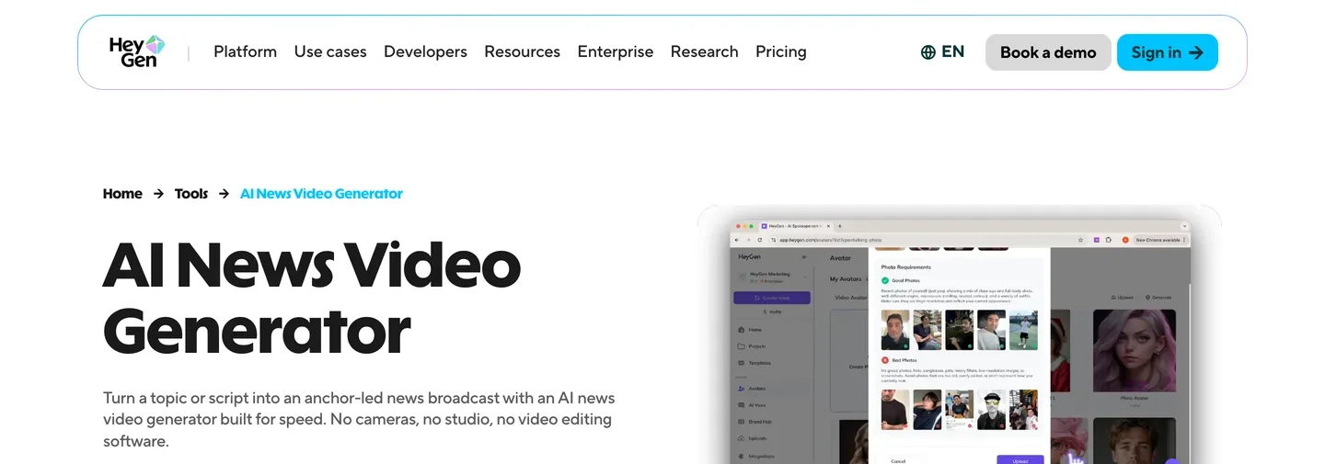Go to the Pricing page

[x=780, y=51]
